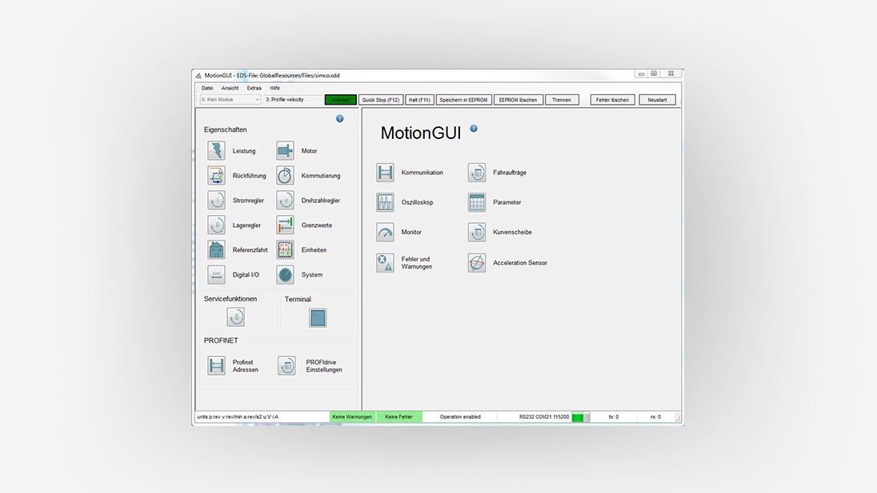877x493 pixels.
Task: Open the Motor configuration icon
Action: click(x=286, y=151)
